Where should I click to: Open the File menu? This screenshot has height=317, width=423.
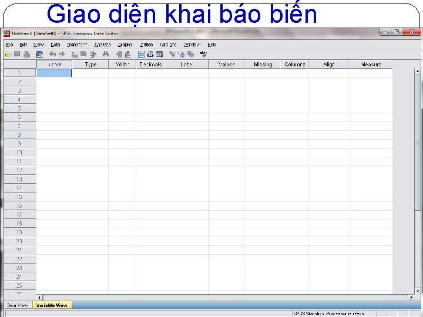[x=9, y=45]
